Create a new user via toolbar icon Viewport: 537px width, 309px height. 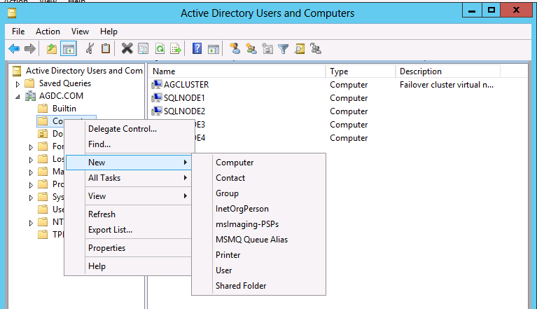[235, 48]
